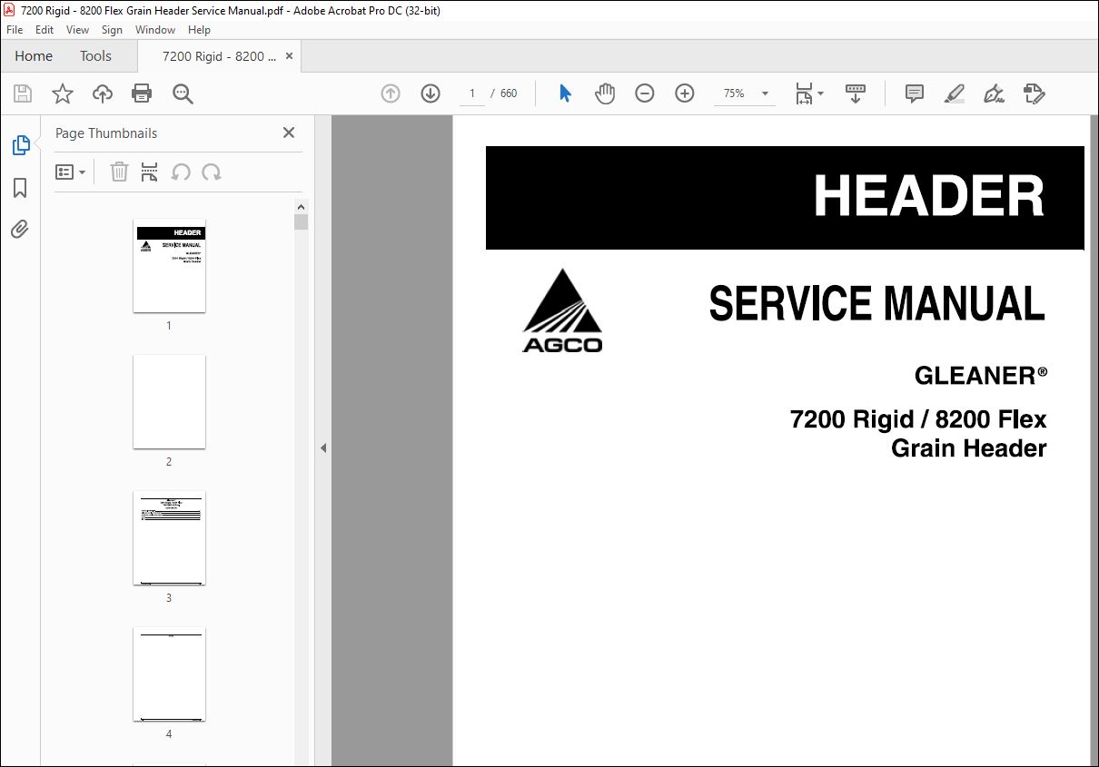This screenshot has width=1099, height=767.
Task: Rotate page clockwise icon
Action: click(212, 172)
